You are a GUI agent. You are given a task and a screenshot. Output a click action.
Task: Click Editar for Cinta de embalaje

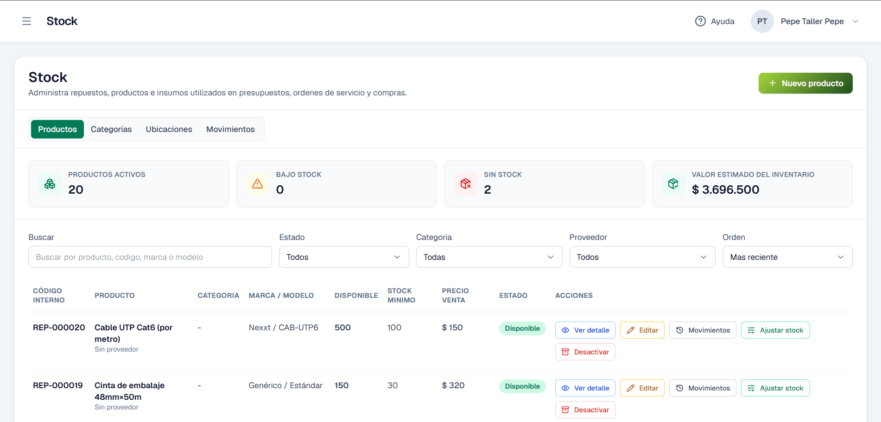(x=642, y=388)
